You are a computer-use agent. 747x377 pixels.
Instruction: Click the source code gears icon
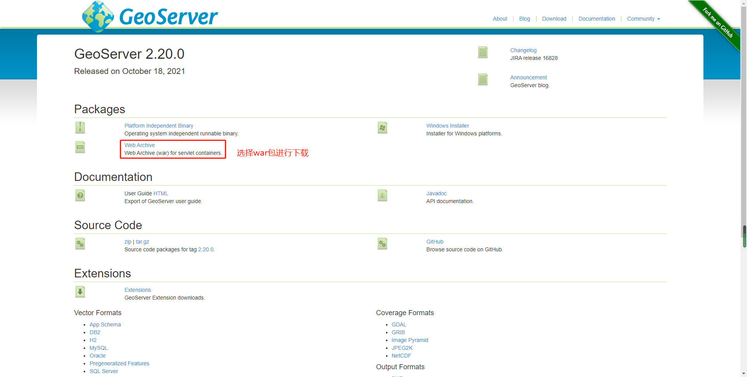point(80,244)
